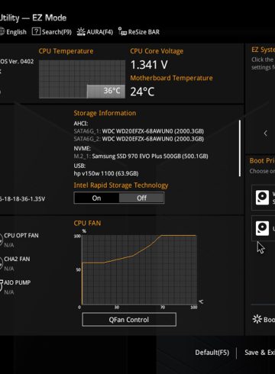Click the CPU temperature 36°C bar
Screen dimensions: 275x374
tap(106, 91)
